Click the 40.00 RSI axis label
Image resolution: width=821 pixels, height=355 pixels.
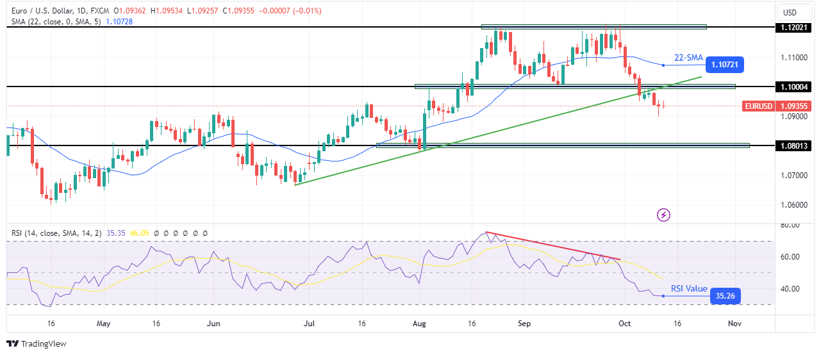point(792,289)
